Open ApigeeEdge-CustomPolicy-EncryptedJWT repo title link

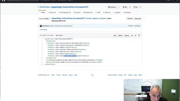coord(70,7)
